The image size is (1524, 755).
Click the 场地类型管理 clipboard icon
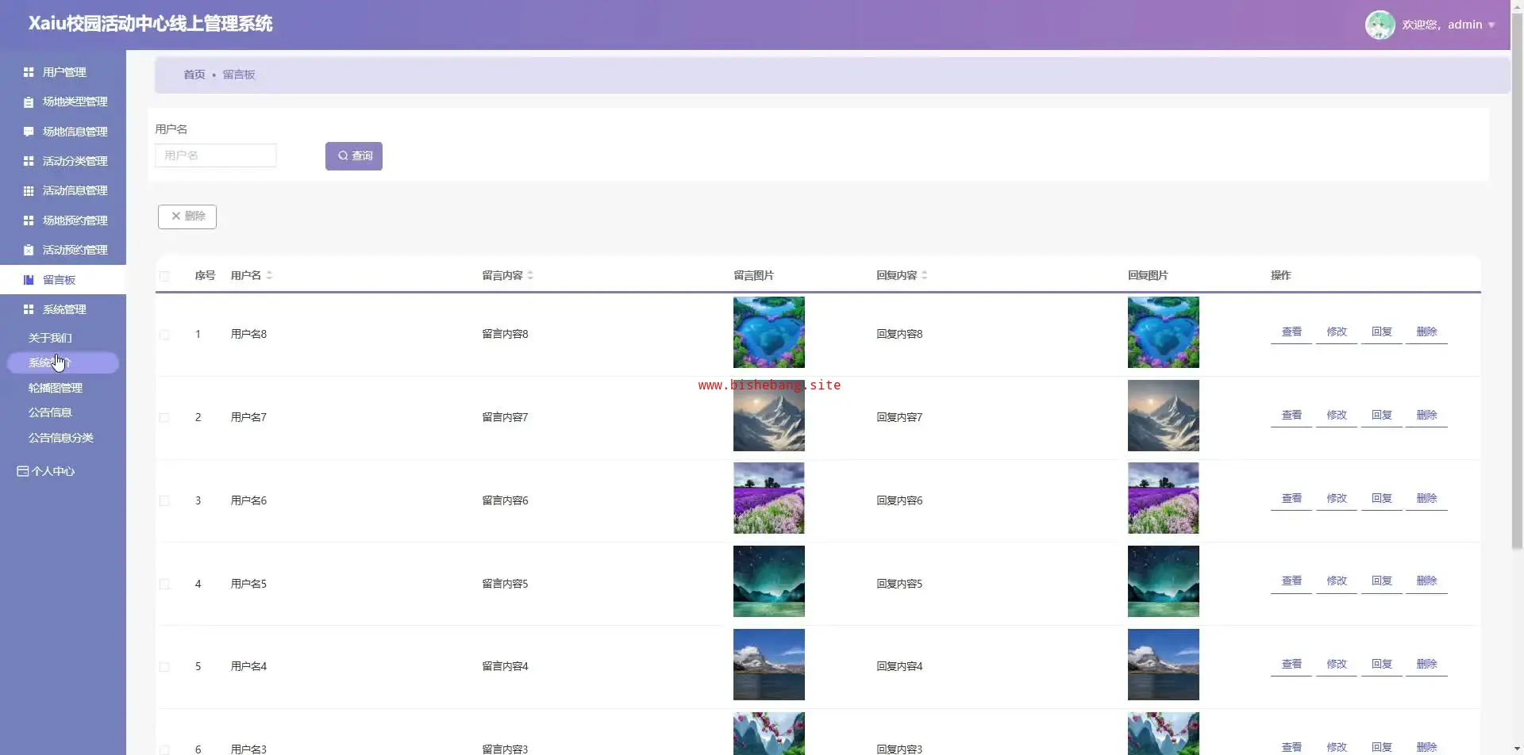click(x=29, y=102)
